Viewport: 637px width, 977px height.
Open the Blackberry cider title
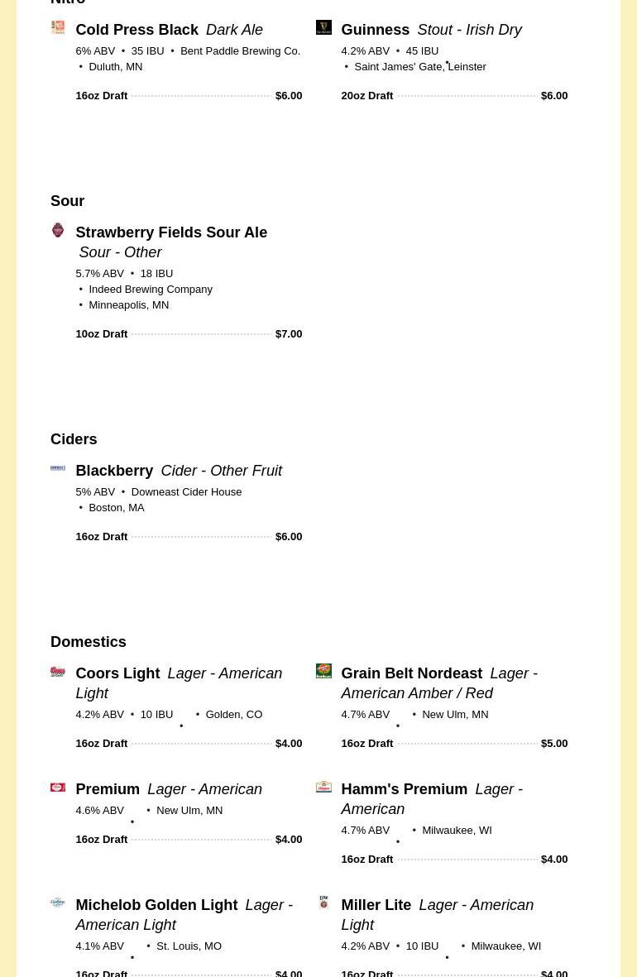coord(114,471)
